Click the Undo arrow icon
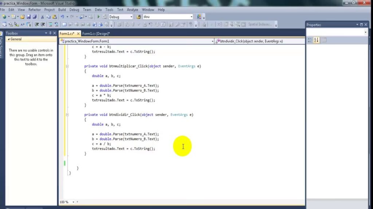The width and height of the screenshot is (373, 209). (63, 17)
